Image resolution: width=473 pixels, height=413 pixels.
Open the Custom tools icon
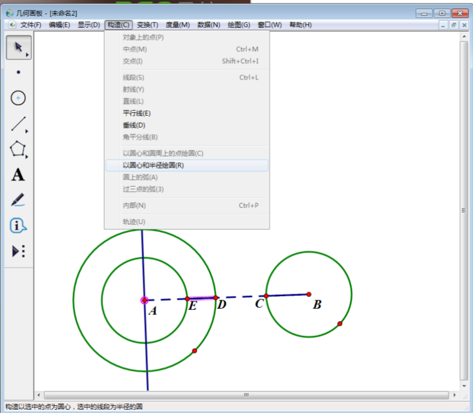[x=19, y=251]
